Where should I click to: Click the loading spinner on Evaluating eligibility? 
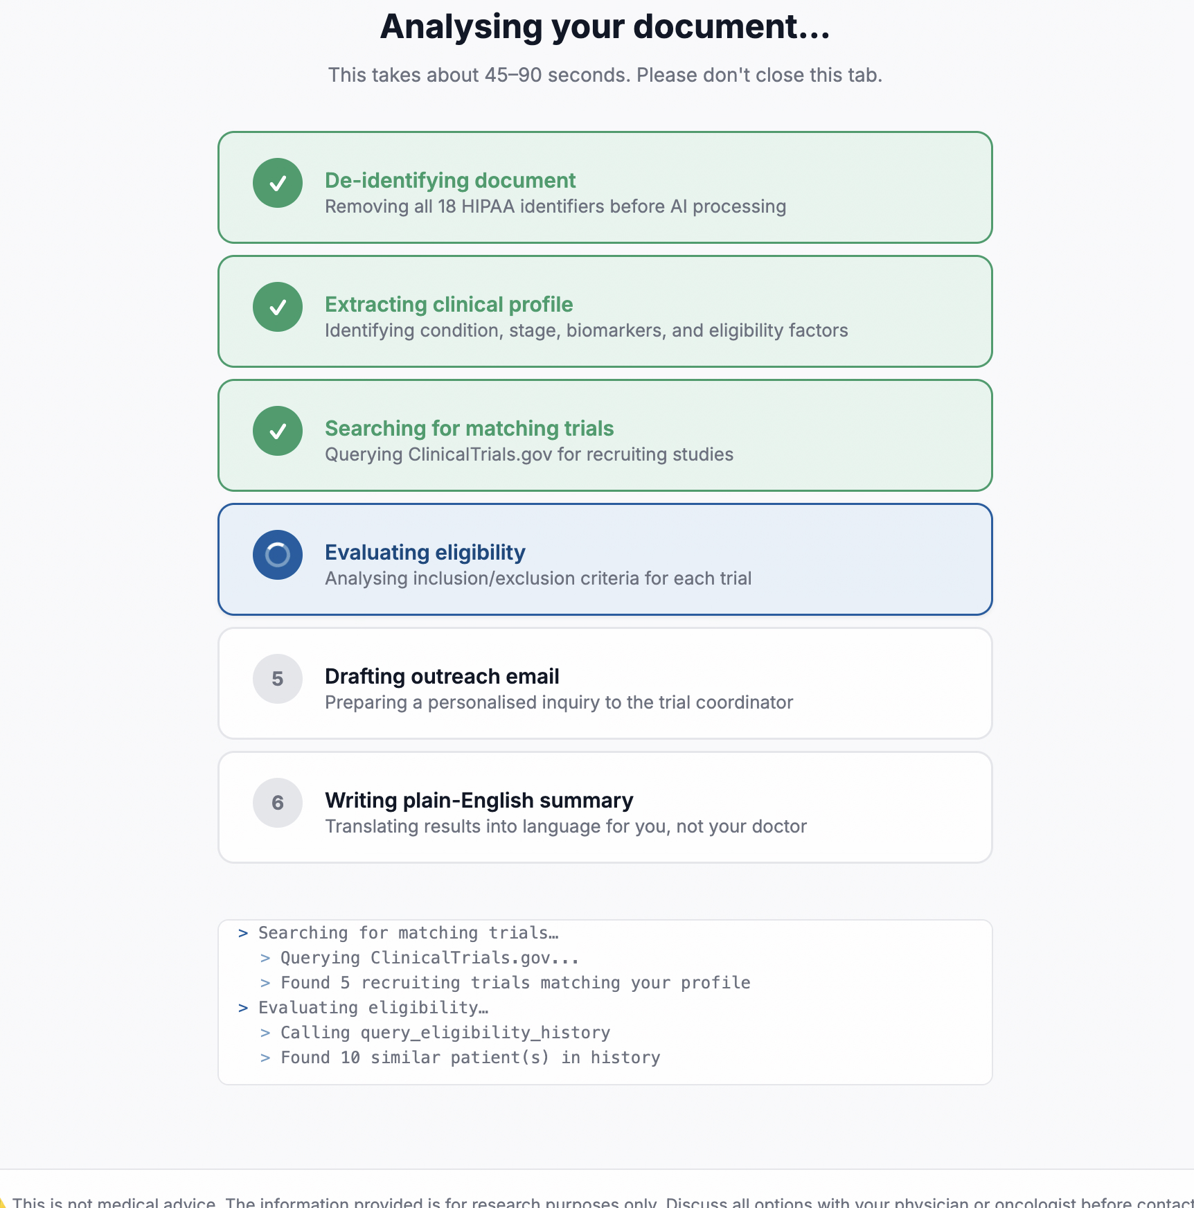click(x=278, y=556)
